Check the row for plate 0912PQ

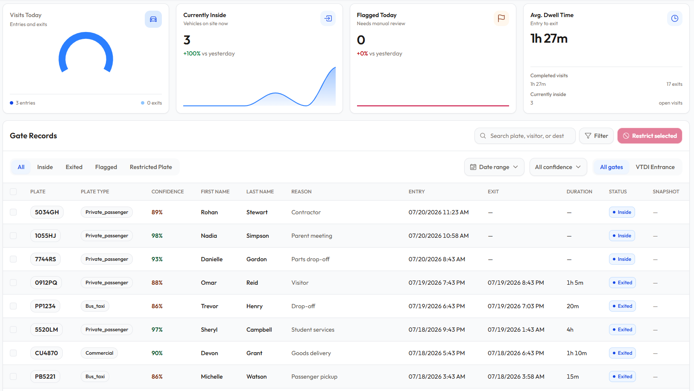[x=13, y=283]
